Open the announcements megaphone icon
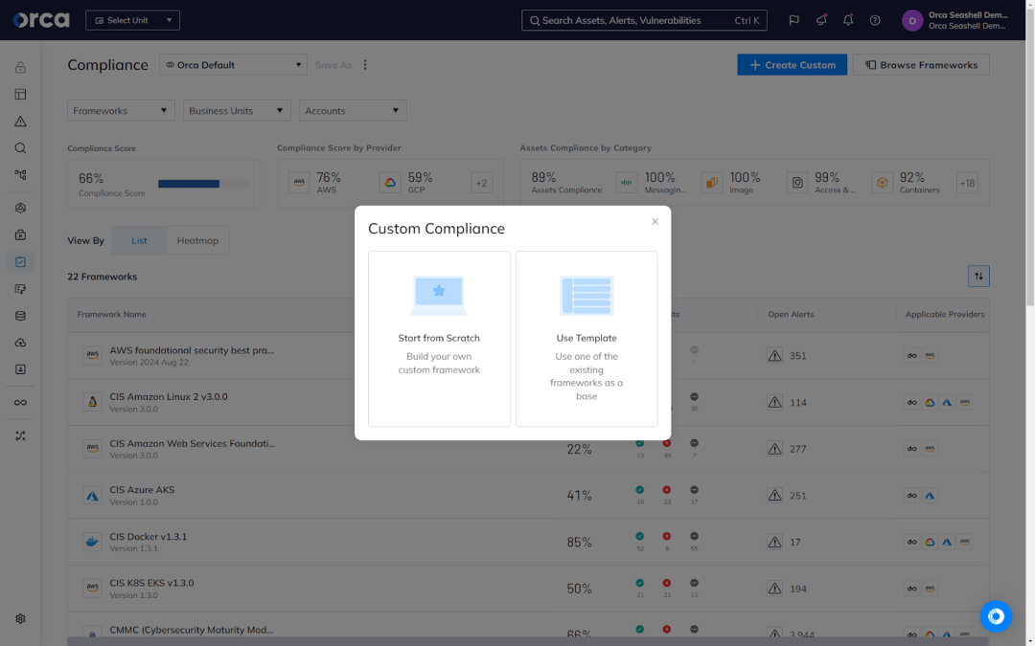 821,20
